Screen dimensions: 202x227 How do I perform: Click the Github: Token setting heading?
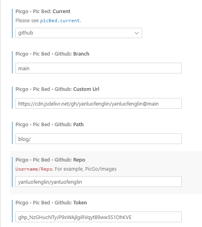click(51, 203)
